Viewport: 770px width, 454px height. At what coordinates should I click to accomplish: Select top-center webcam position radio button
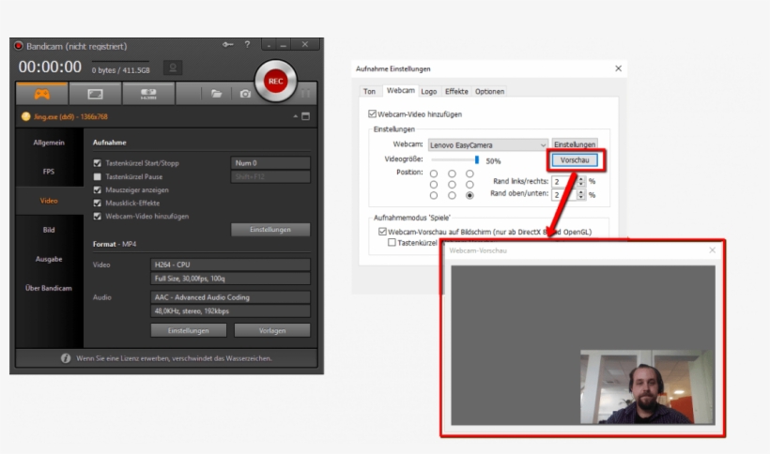click(452, 174)
